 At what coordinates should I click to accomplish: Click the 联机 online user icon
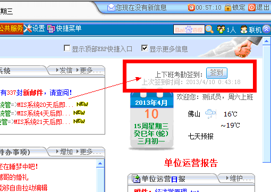point(244,29)
